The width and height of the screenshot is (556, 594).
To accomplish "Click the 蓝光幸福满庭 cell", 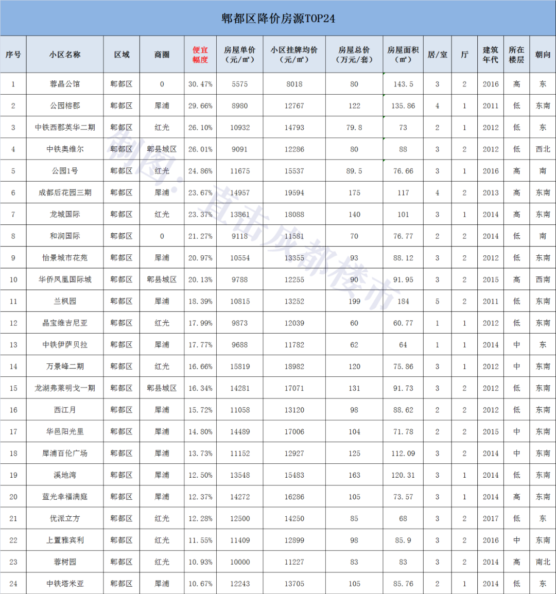I will 65,497.
